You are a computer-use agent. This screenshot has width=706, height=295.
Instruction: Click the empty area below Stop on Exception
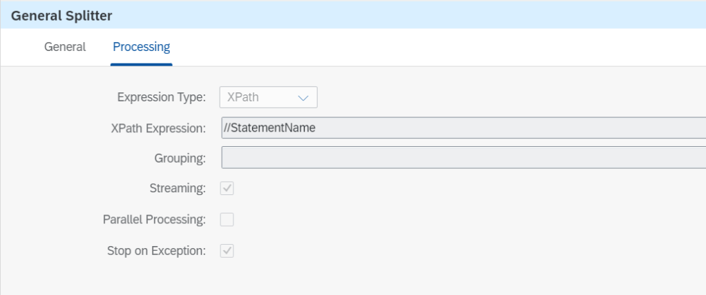[345, 279]
